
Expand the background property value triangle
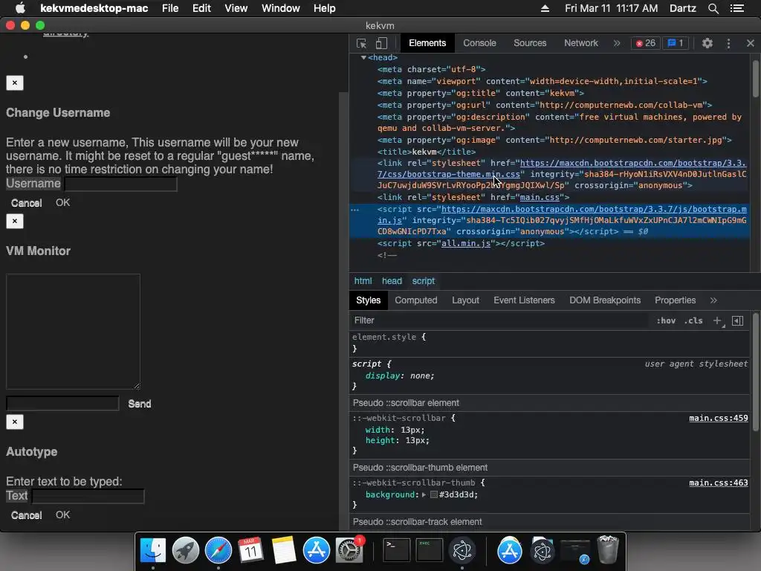coord(424,494)
